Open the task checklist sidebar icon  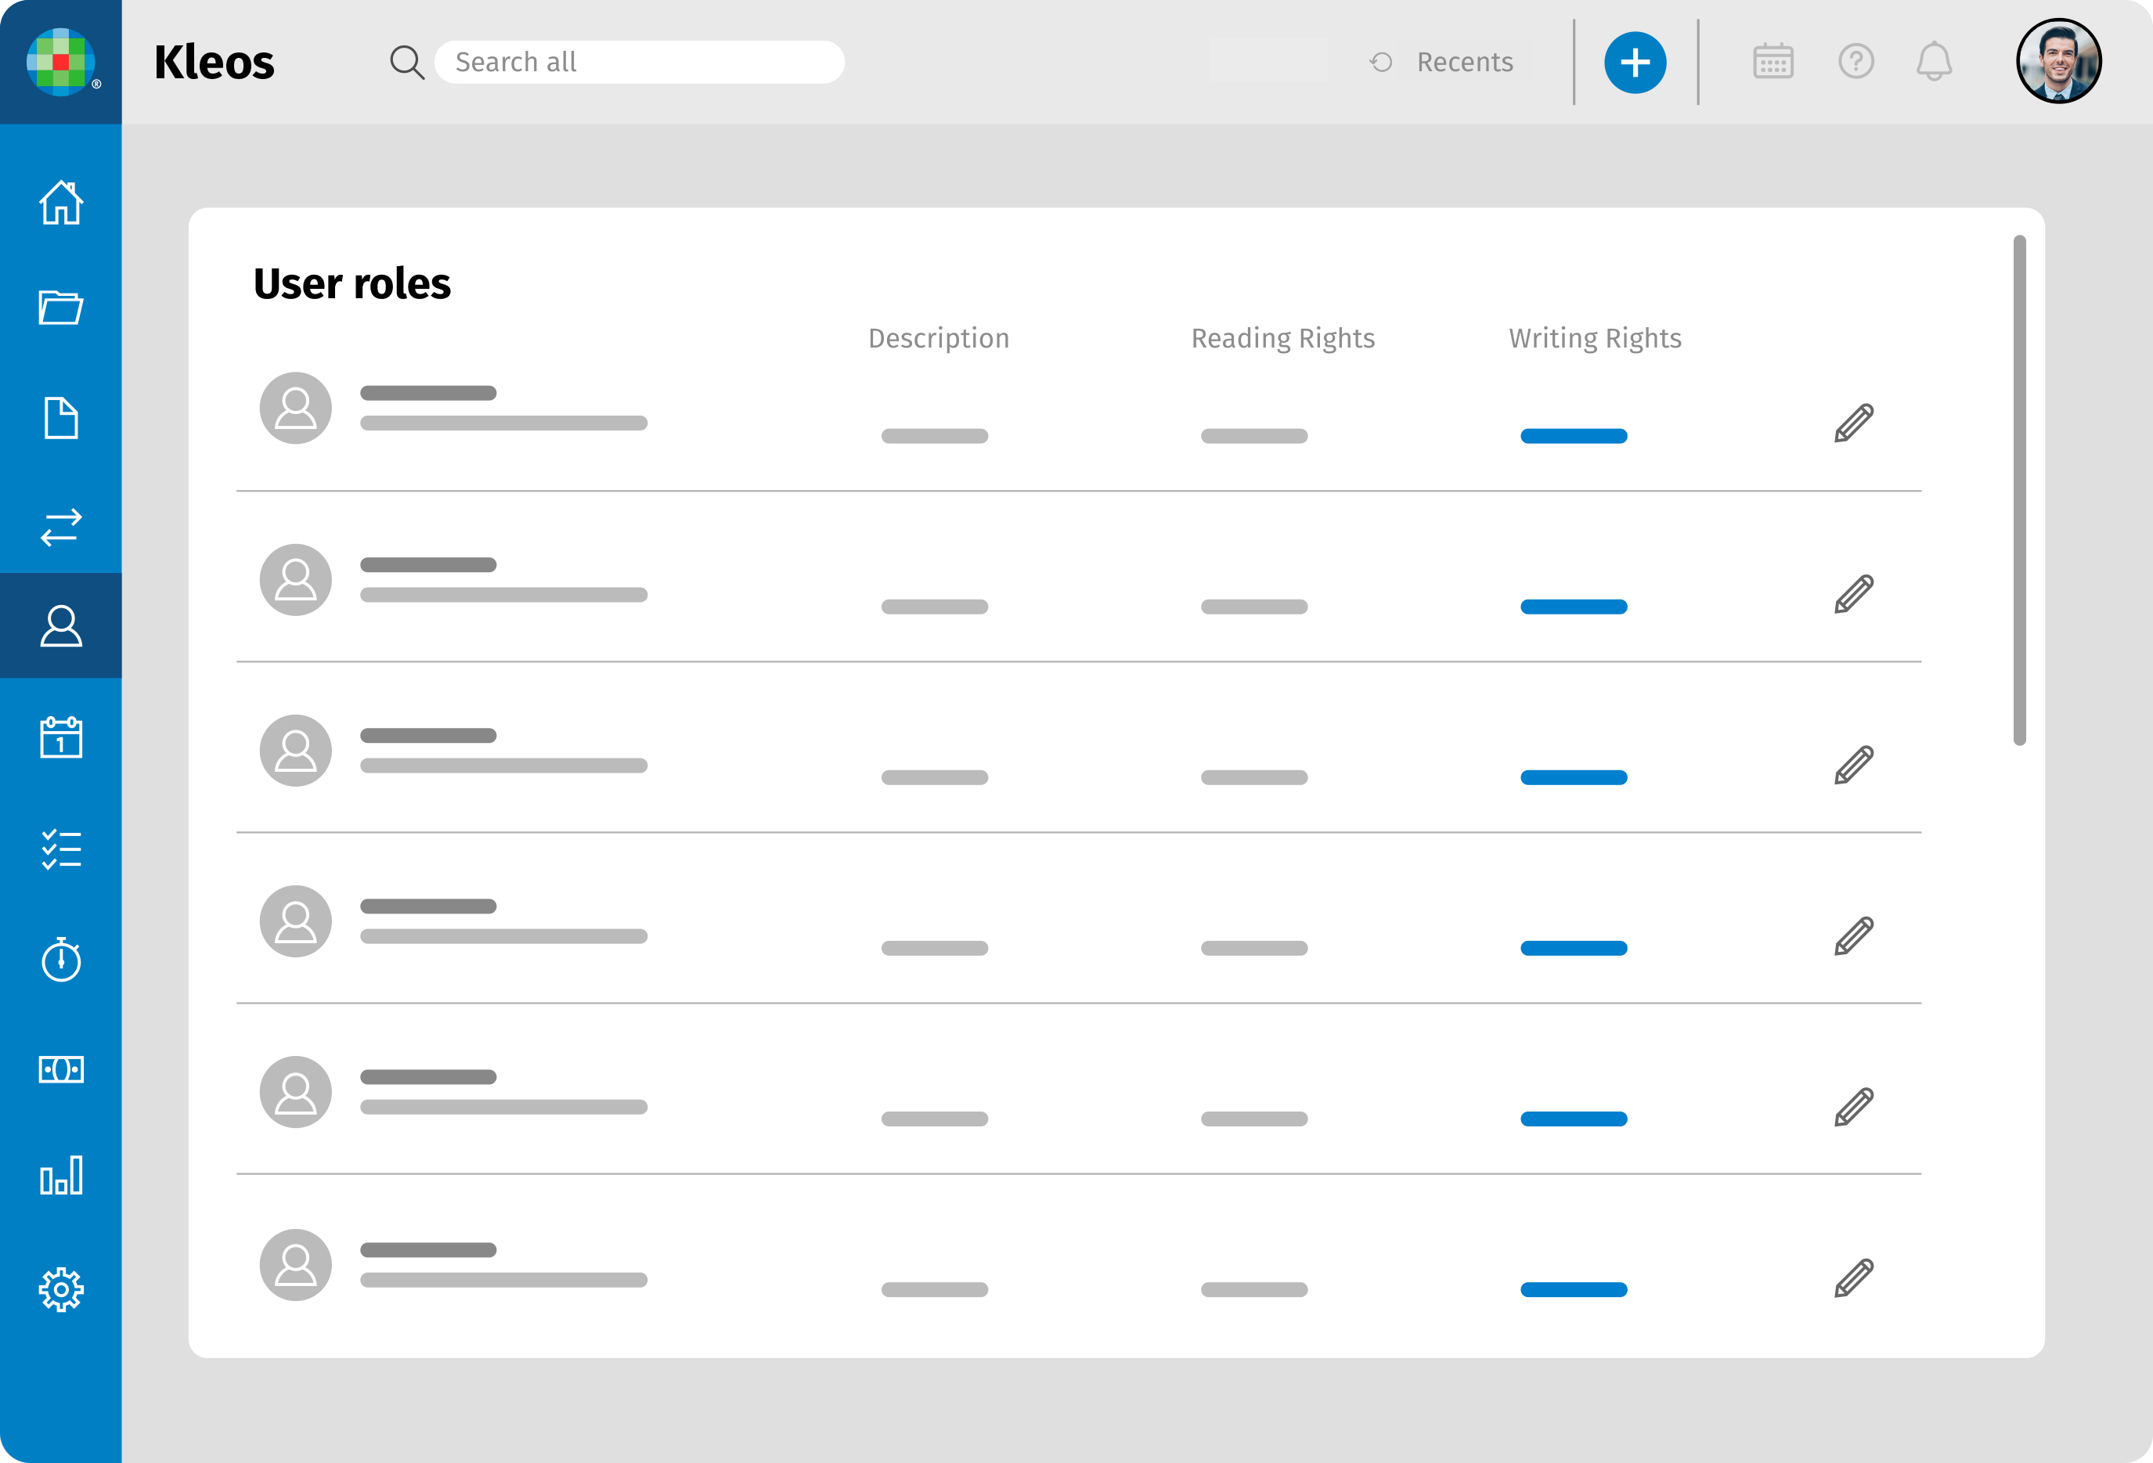pos(61,849)
